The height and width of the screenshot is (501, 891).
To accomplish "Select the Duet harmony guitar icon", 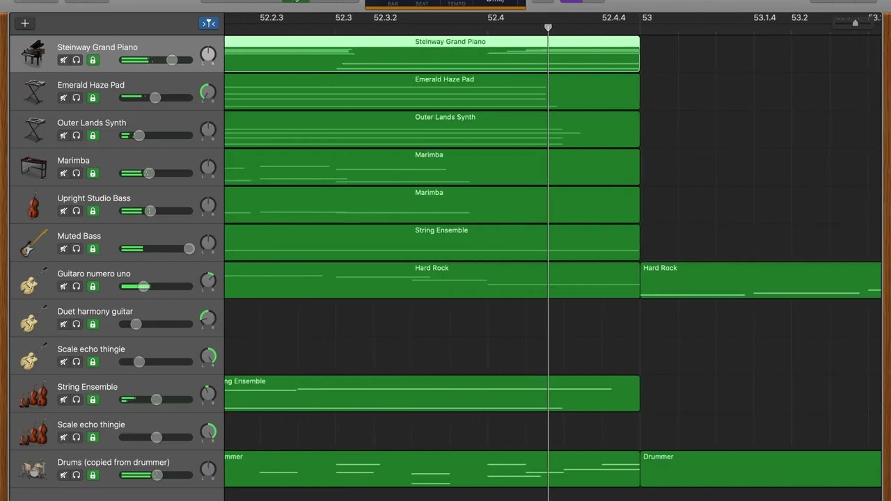I will tap(33, 318).
